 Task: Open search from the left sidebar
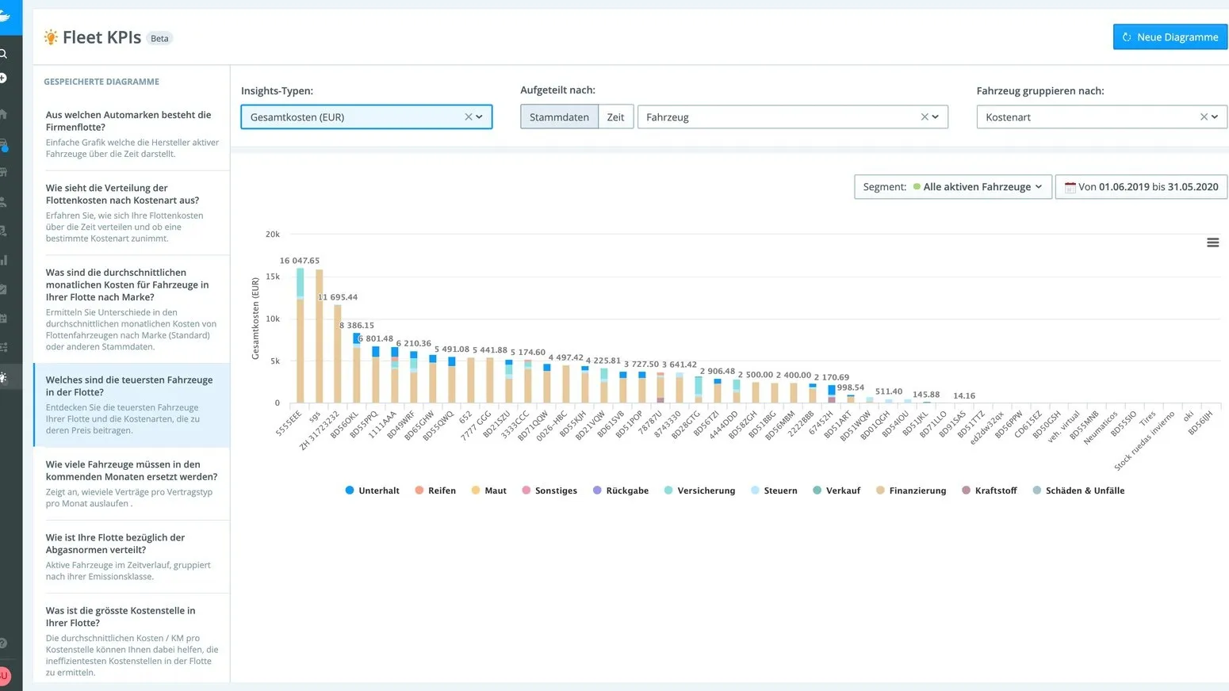point(3,54)
